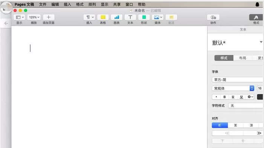
Task: Decrease text indent button
Action: coord(227,133)
